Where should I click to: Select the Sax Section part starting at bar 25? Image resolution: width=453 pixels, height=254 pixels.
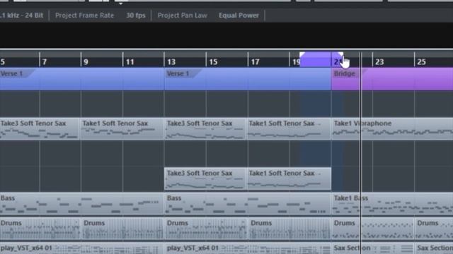[434, 248]
